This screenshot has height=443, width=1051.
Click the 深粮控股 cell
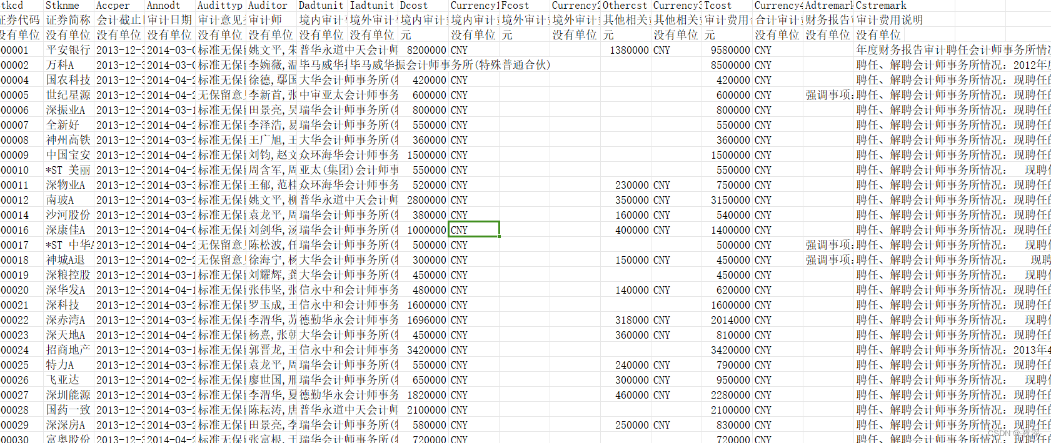point(69,275)
